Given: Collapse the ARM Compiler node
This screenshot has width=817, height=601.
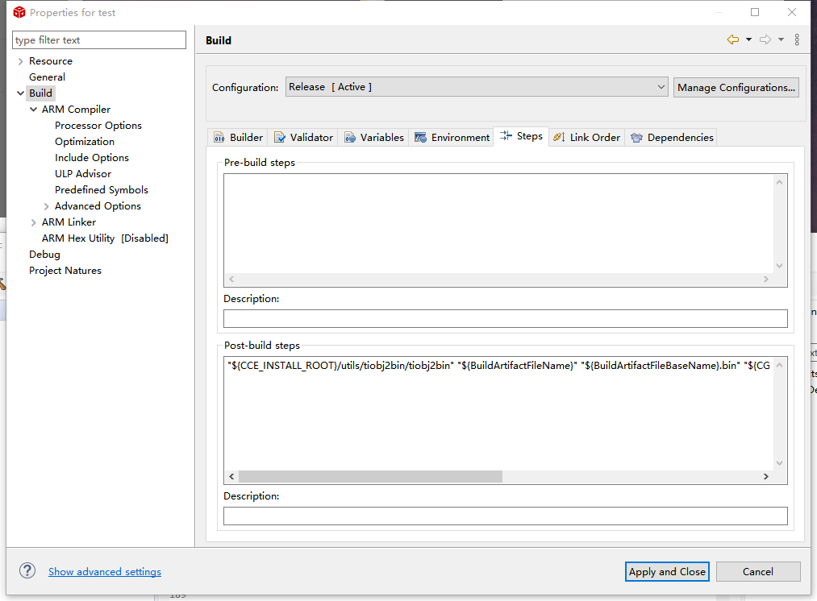Looking at the screenshot, I should [x=33, y=110].
